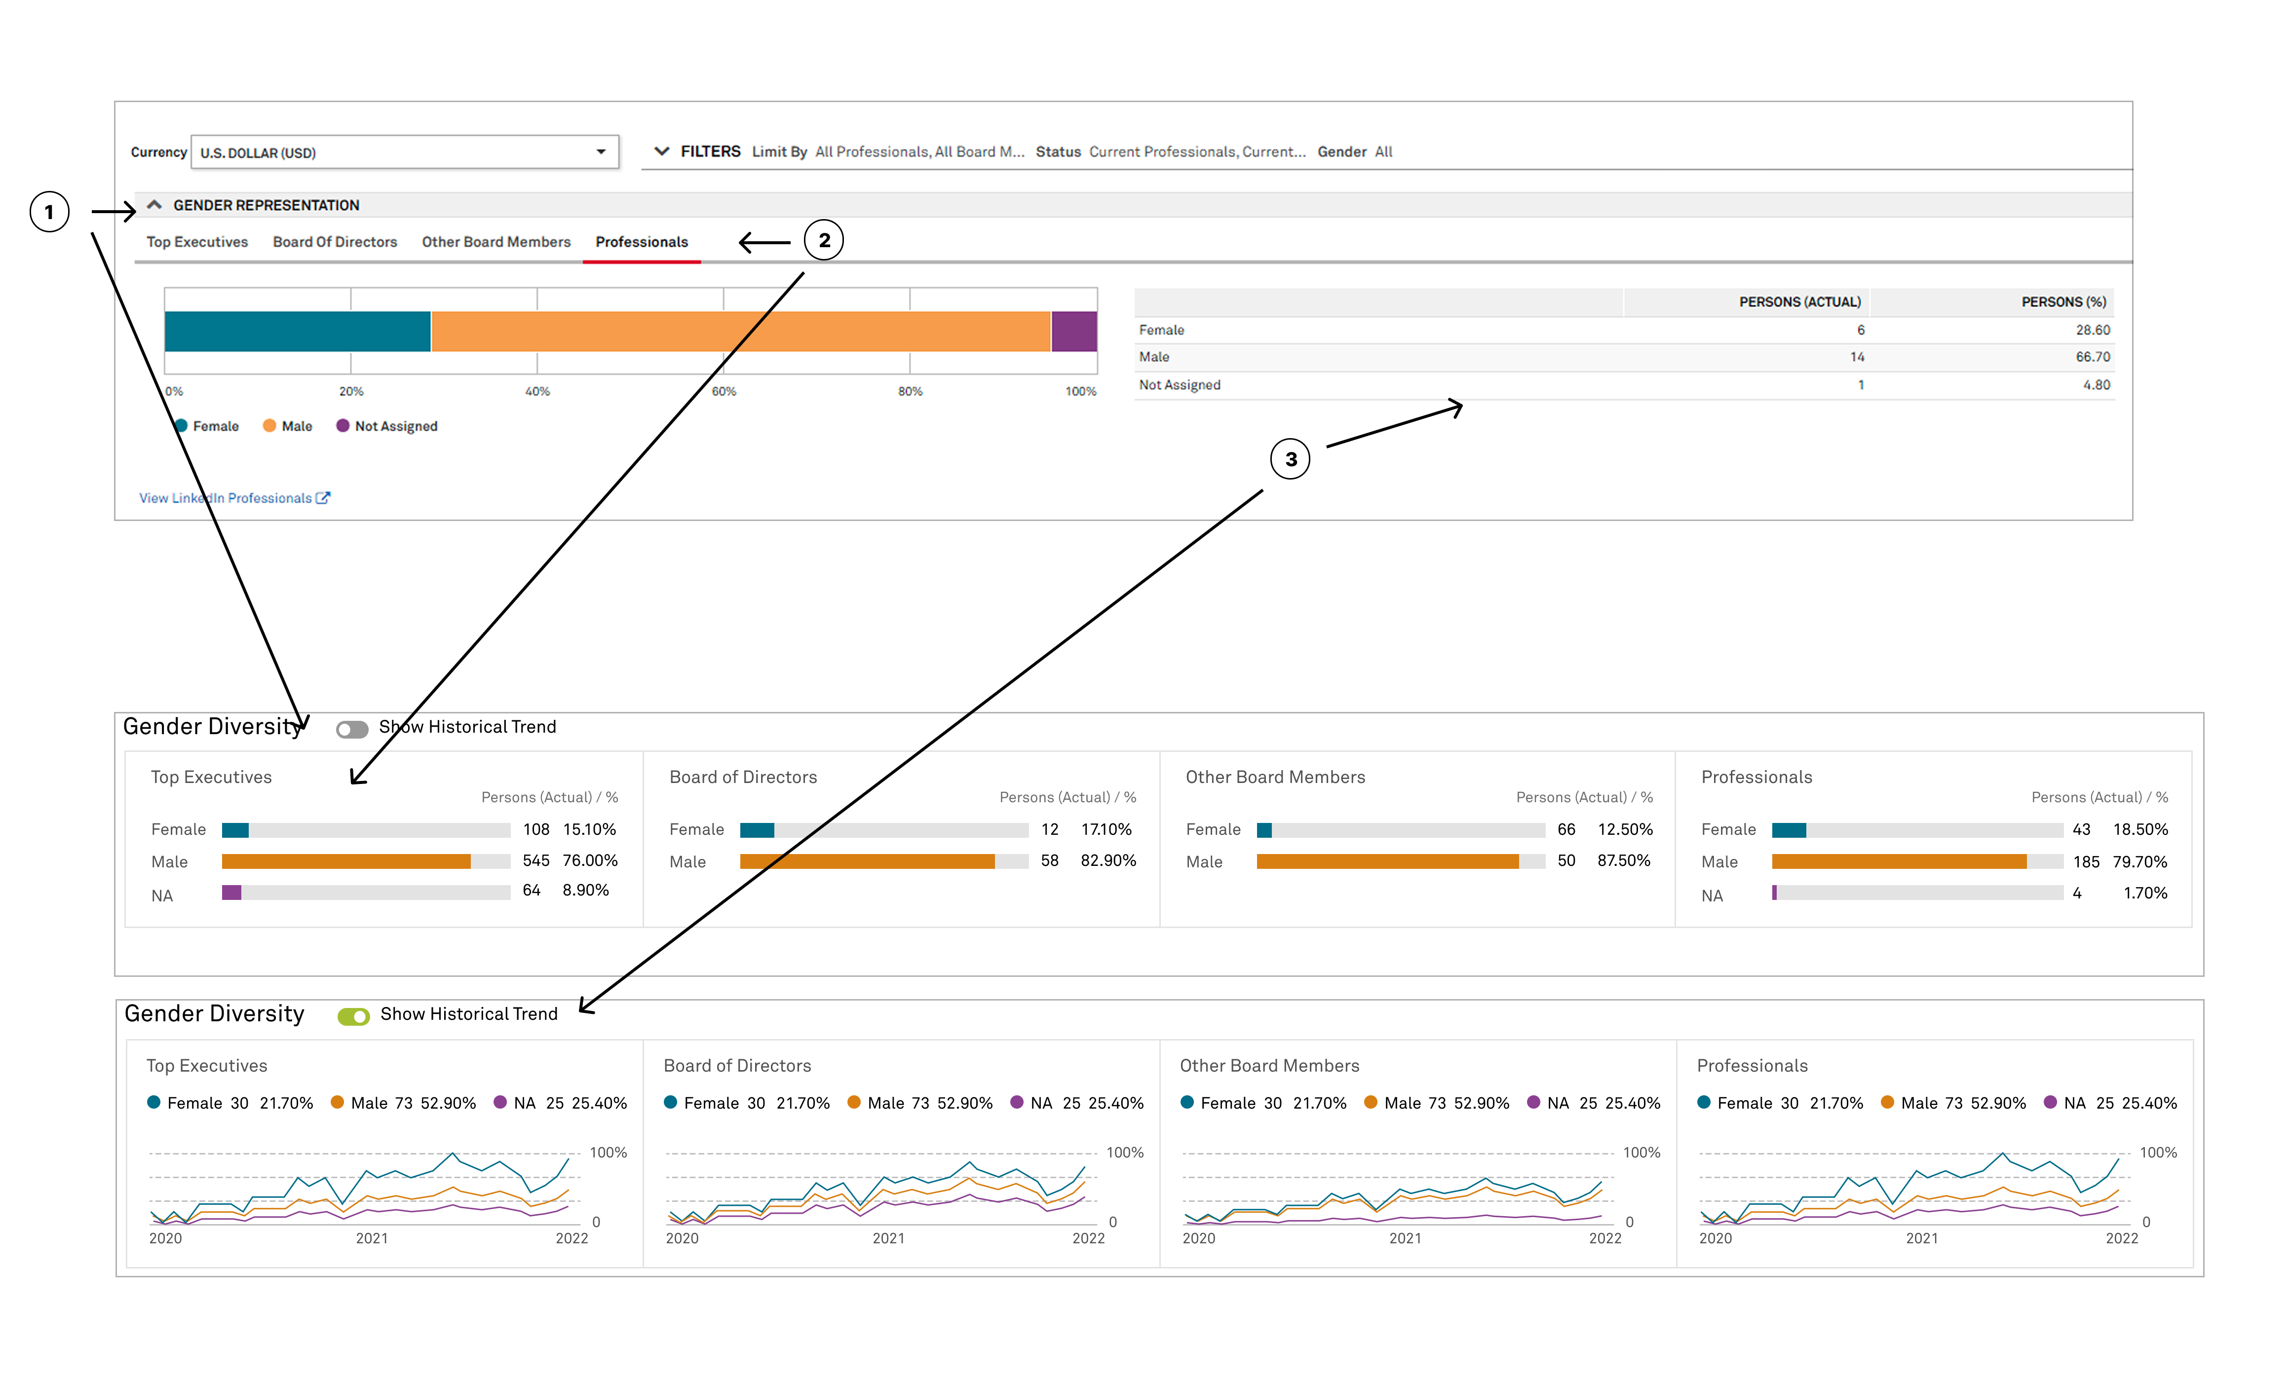The image size is (2289, 1378).
Task: Open the Currency U.S. DOLLAR dropdown
Action: [404, 152]
